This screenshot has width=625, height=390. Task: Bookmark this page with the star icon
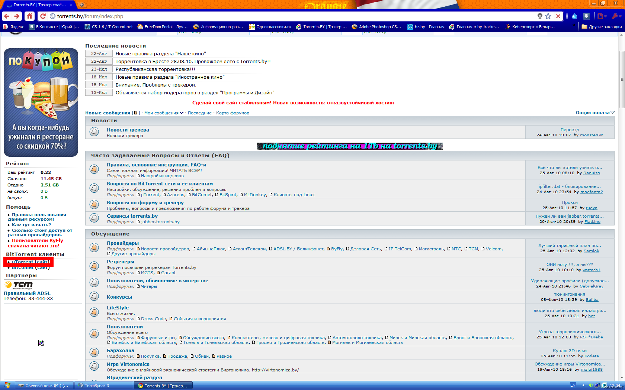548,16
